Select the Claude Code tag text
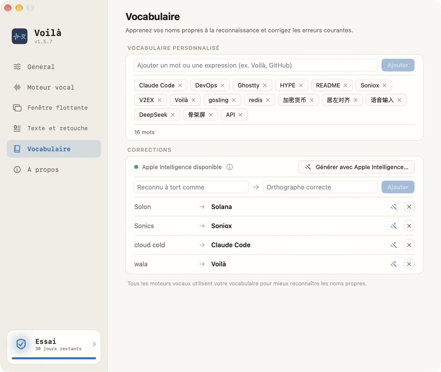The height and width of the screenshot is (372, 441). (157, 85)
